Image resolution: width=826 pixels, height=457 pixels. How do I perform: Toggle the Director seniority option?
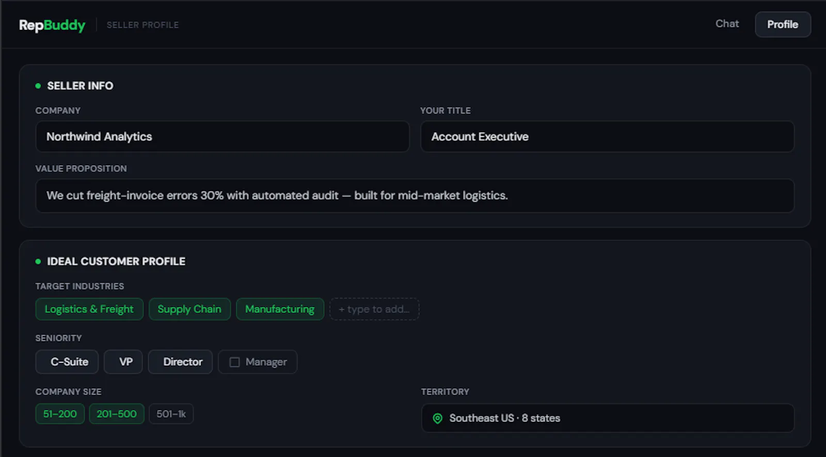[x=180, y=362]
